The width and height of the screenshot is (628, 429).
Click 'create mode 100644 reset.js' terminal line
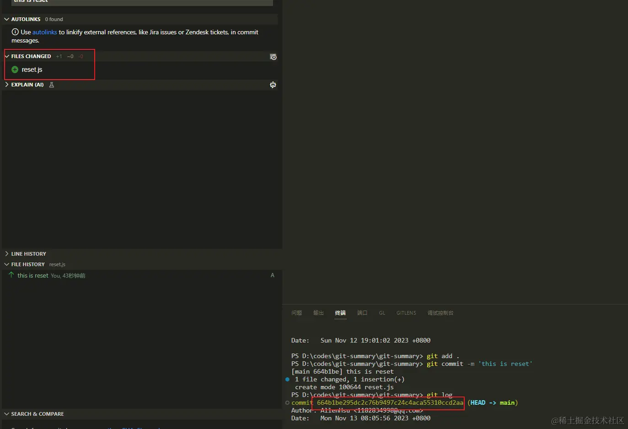tap(344, 387)
